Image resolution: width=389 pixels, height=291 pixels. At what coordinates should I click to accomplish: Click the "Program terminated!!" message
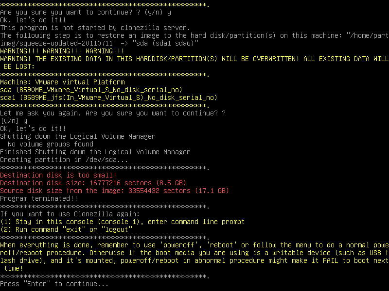(x=39, y=198)
